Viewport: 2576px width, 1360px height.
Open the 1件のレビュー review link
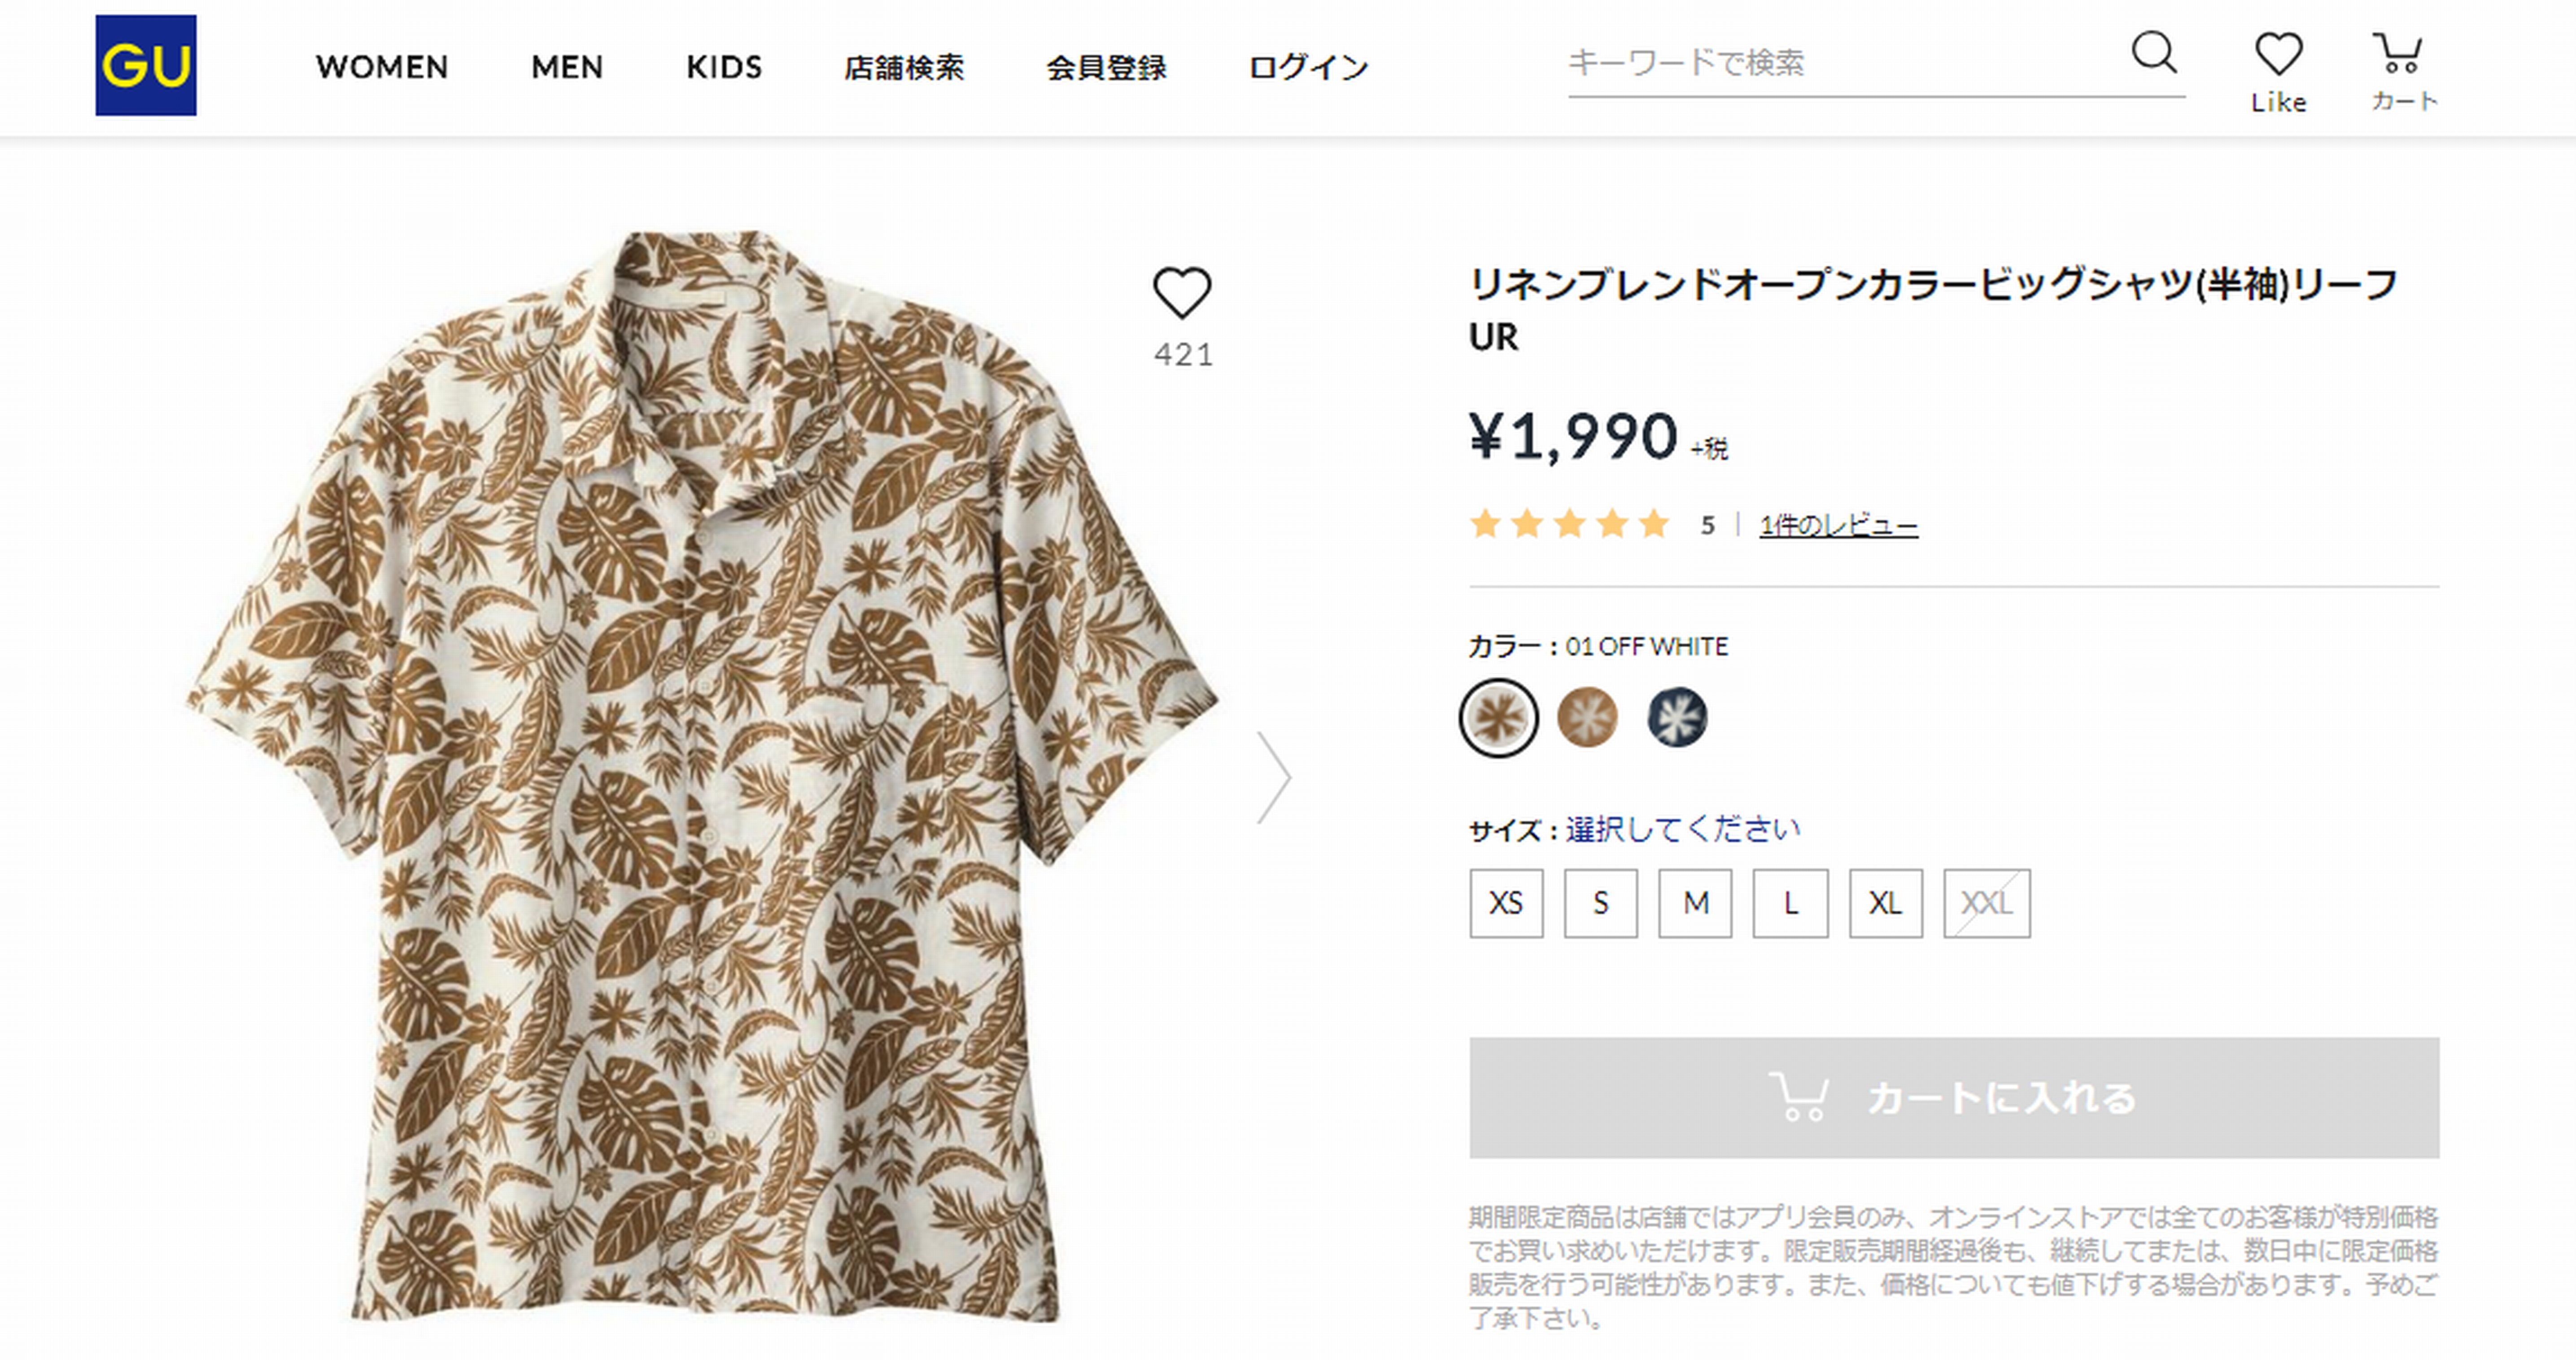pos(1838,525)
